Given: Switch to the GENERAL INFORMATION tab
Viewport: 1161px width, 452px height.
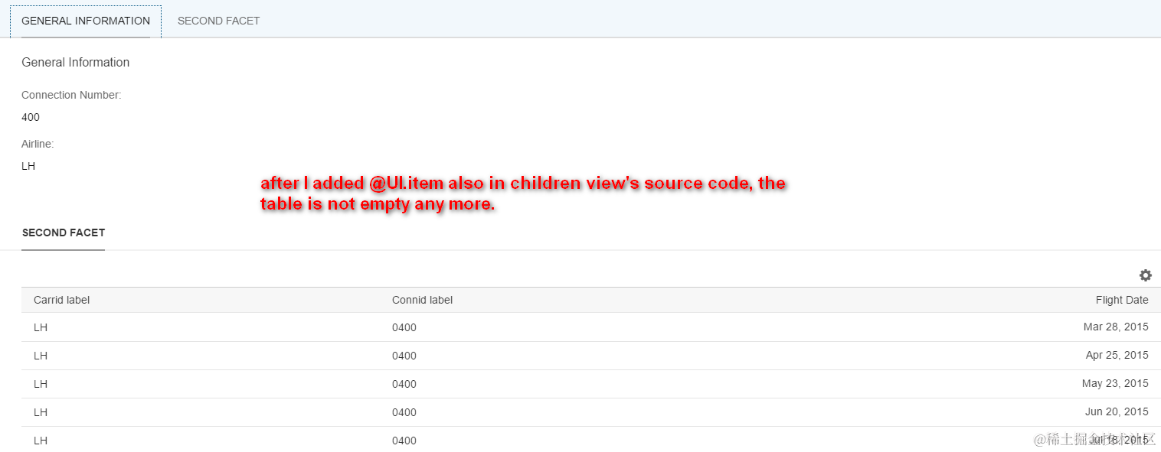Looking at the screenshot, I should pyautogui.click(x=86, y=21).
